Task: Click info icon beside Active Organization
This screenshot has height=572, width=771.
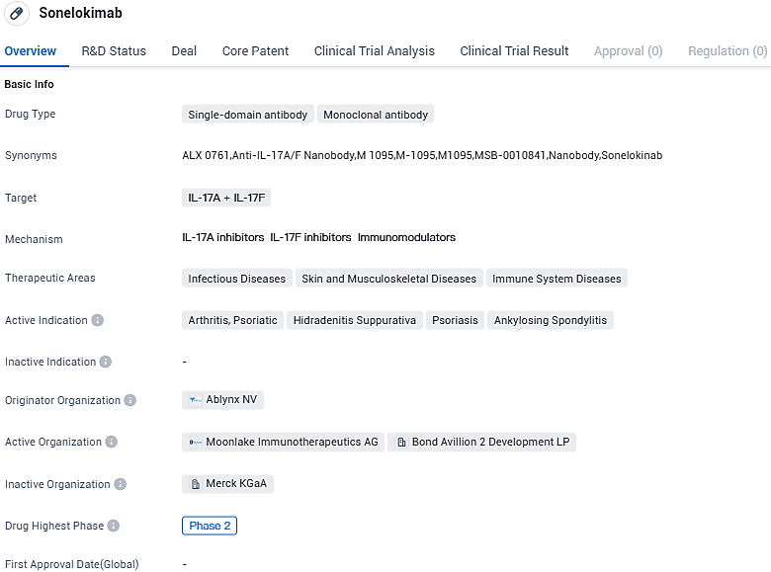Action: 112,442
